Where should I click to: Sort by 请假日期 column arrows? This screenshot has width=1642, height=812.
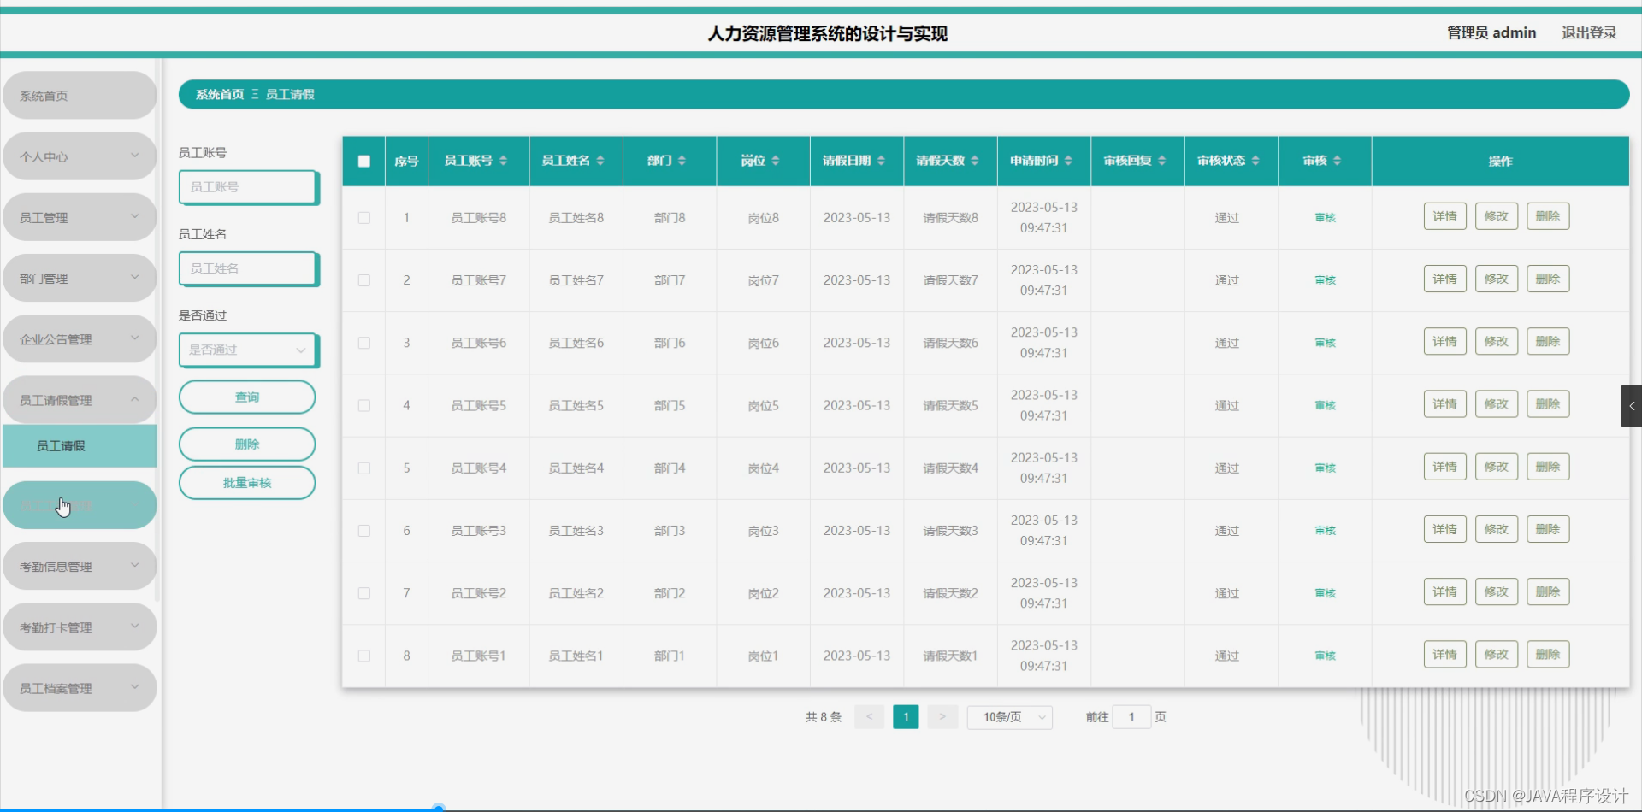(x=881, y=161)
